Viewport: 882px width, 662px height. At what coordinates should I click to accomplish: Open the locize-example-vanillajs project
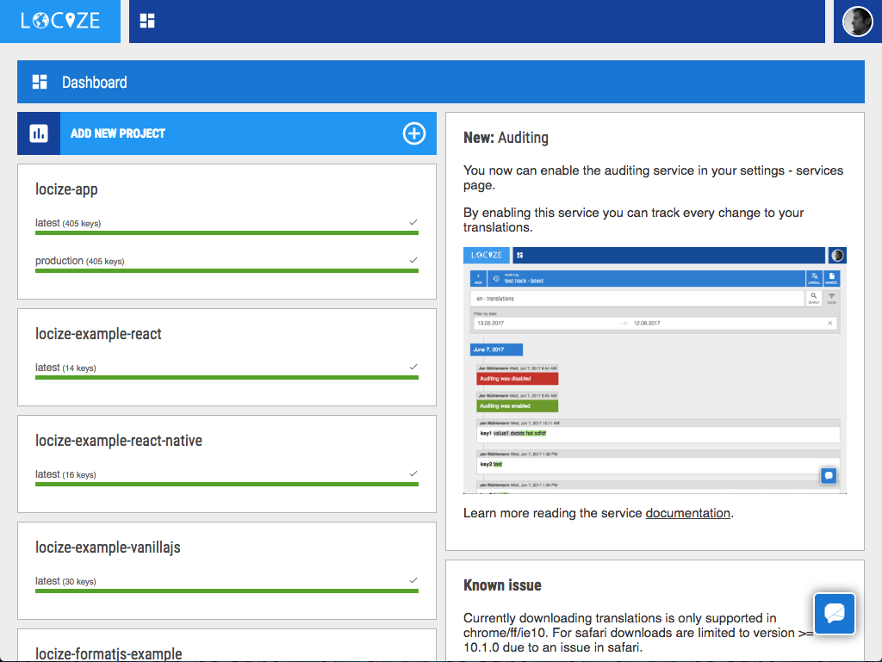(108, 548)
